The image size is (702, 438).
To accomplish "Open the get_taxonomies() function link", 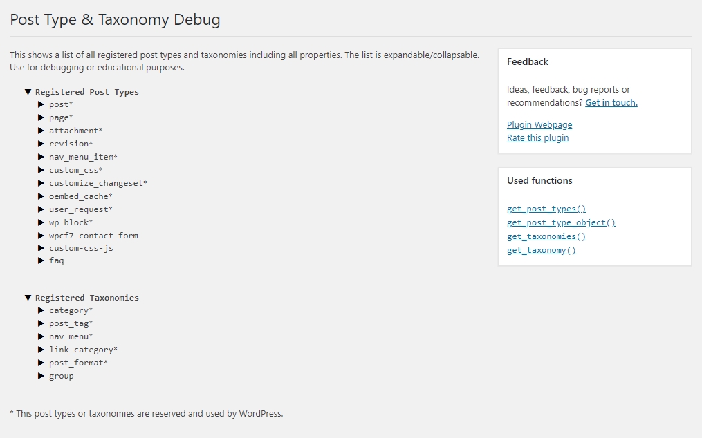I will coord(546,236).
